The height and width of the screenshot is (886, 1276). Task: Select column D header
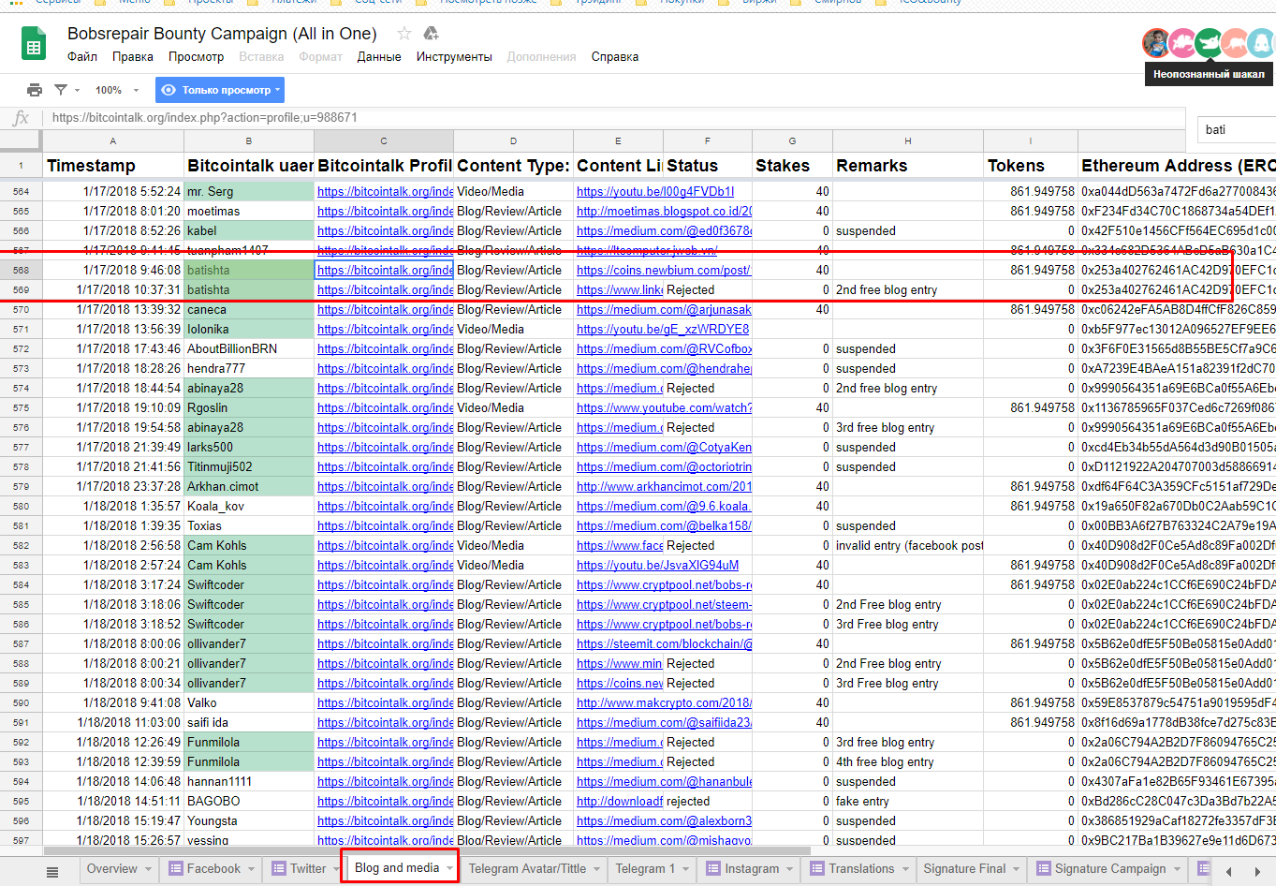click(513, 140)
